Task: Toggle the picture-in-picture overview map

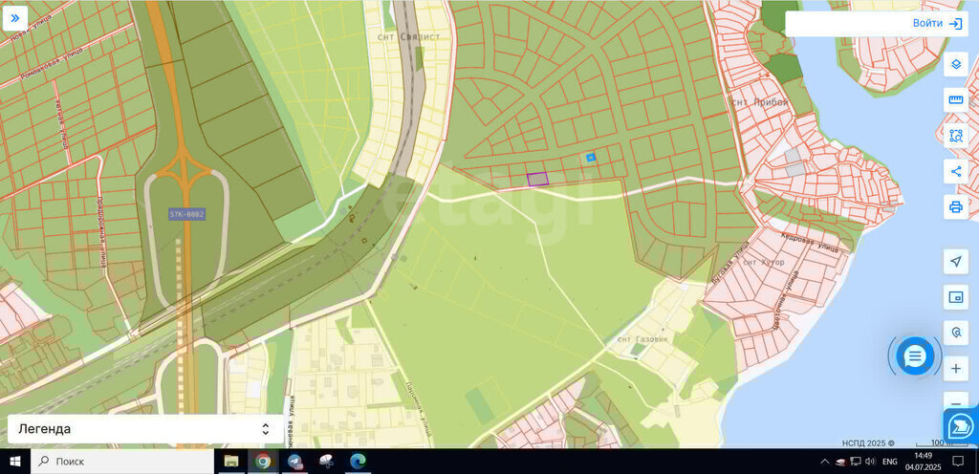Action: tap(955, 297)
